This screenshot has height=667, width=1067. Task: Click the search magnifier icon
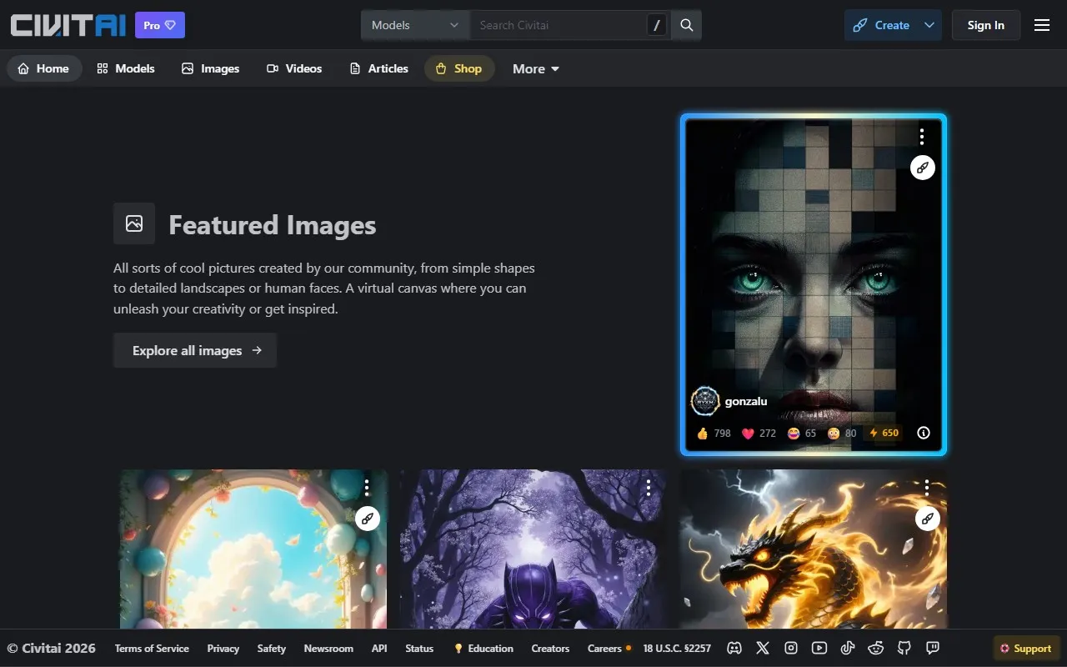tap(686, 25)
